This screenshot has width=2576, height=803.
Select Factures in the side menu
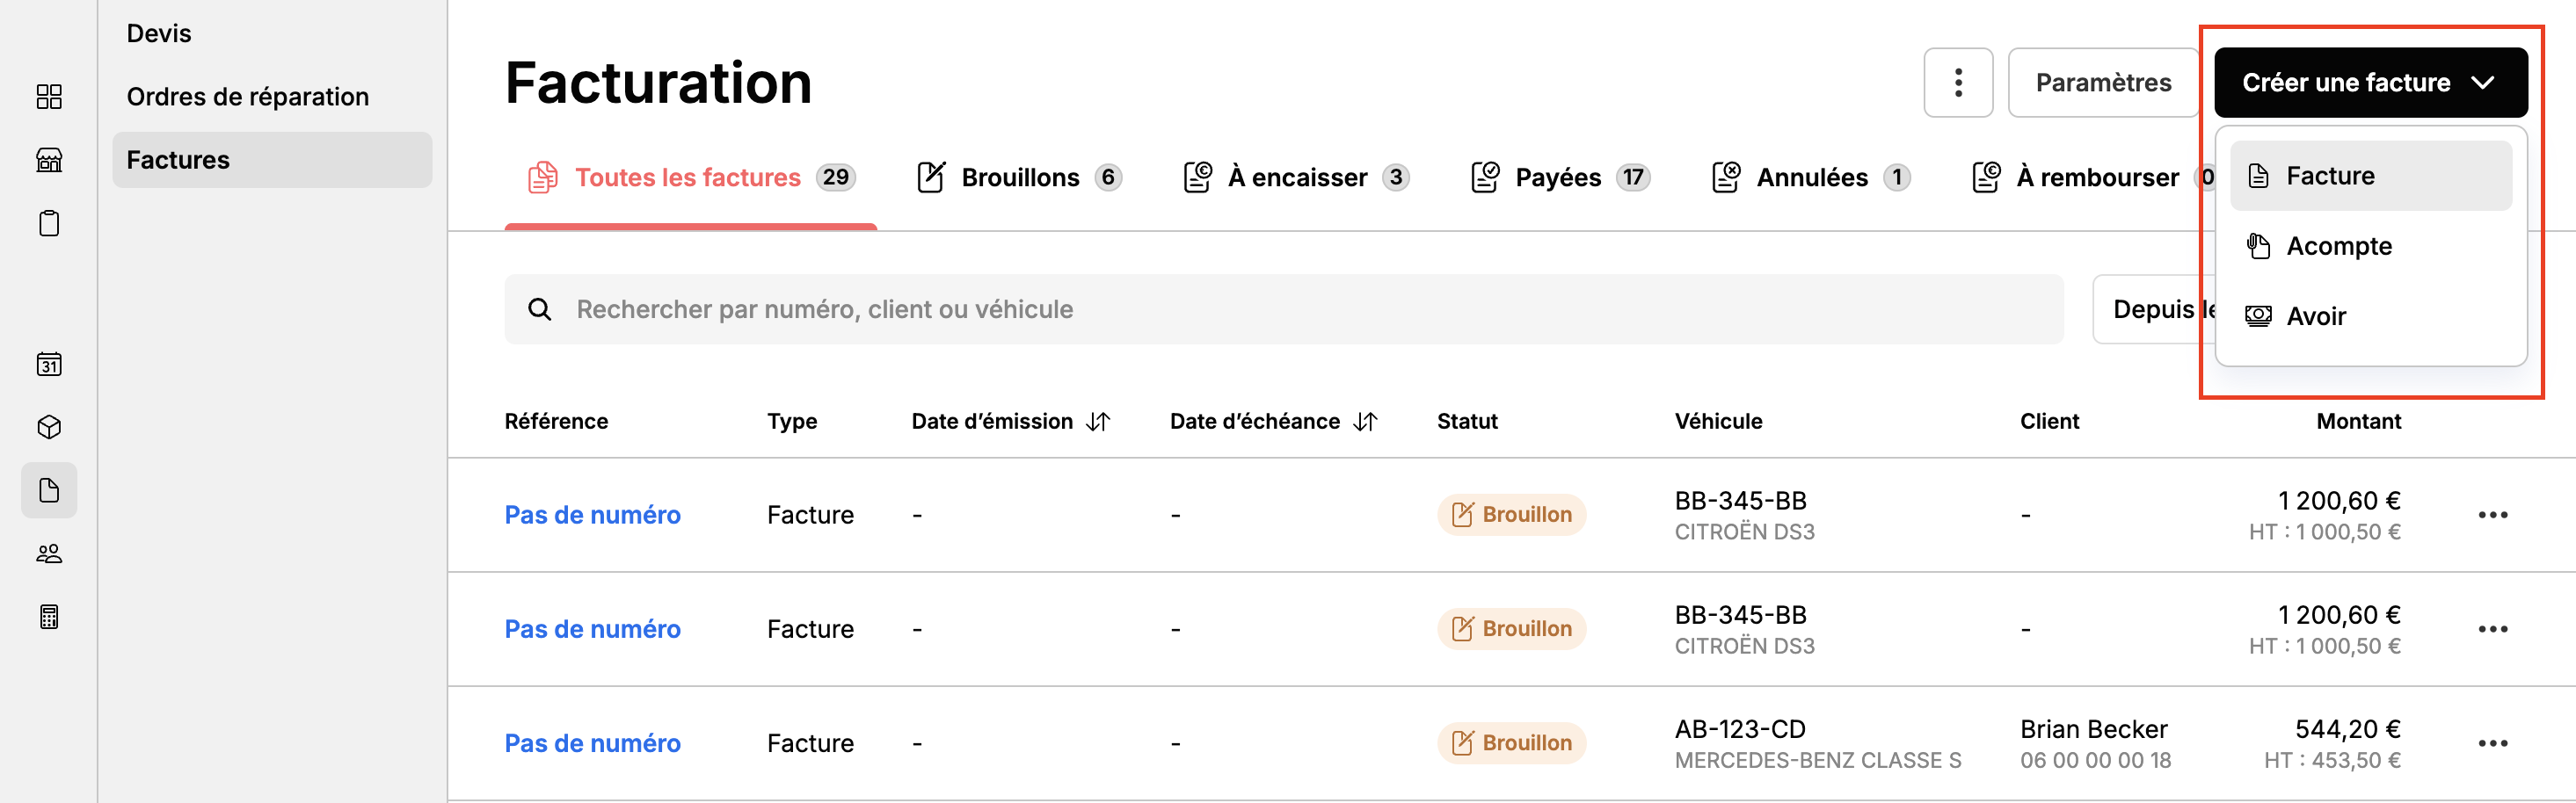coord(272,160)
